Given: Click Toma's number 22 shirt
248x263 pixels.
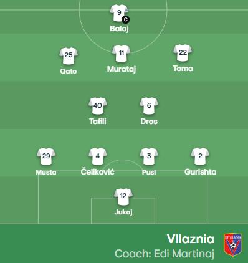Looking at the screenshot, I should point(183,53).
